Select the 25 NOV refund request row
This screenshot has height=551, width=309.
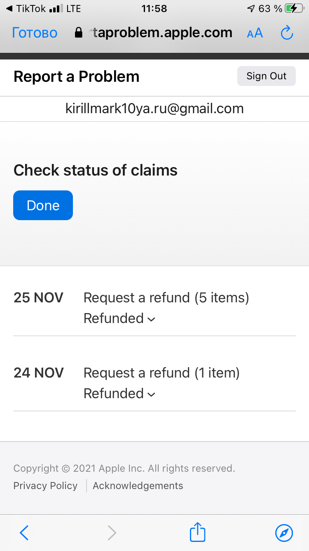(x=166, y=298)
